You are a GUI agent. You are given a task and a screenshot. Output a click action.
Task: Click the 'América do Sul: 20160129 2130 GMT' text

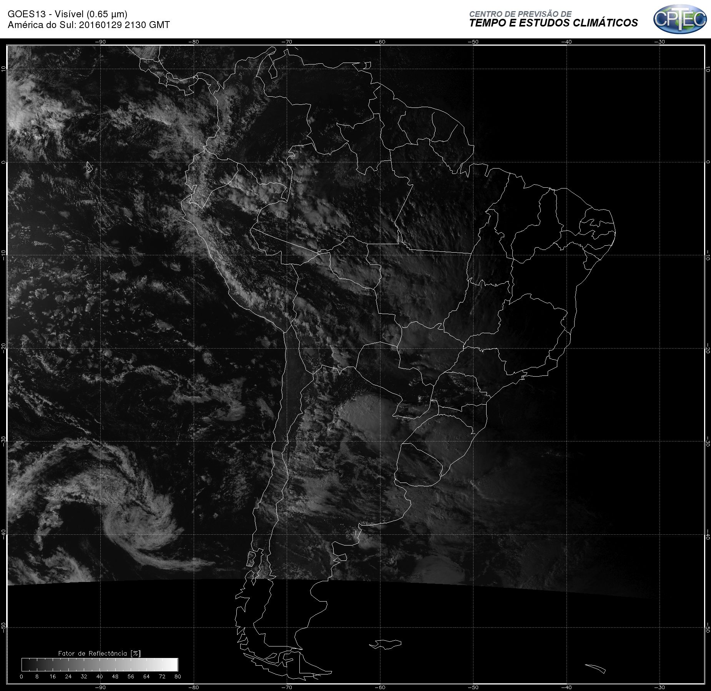(x=89, y=25)
